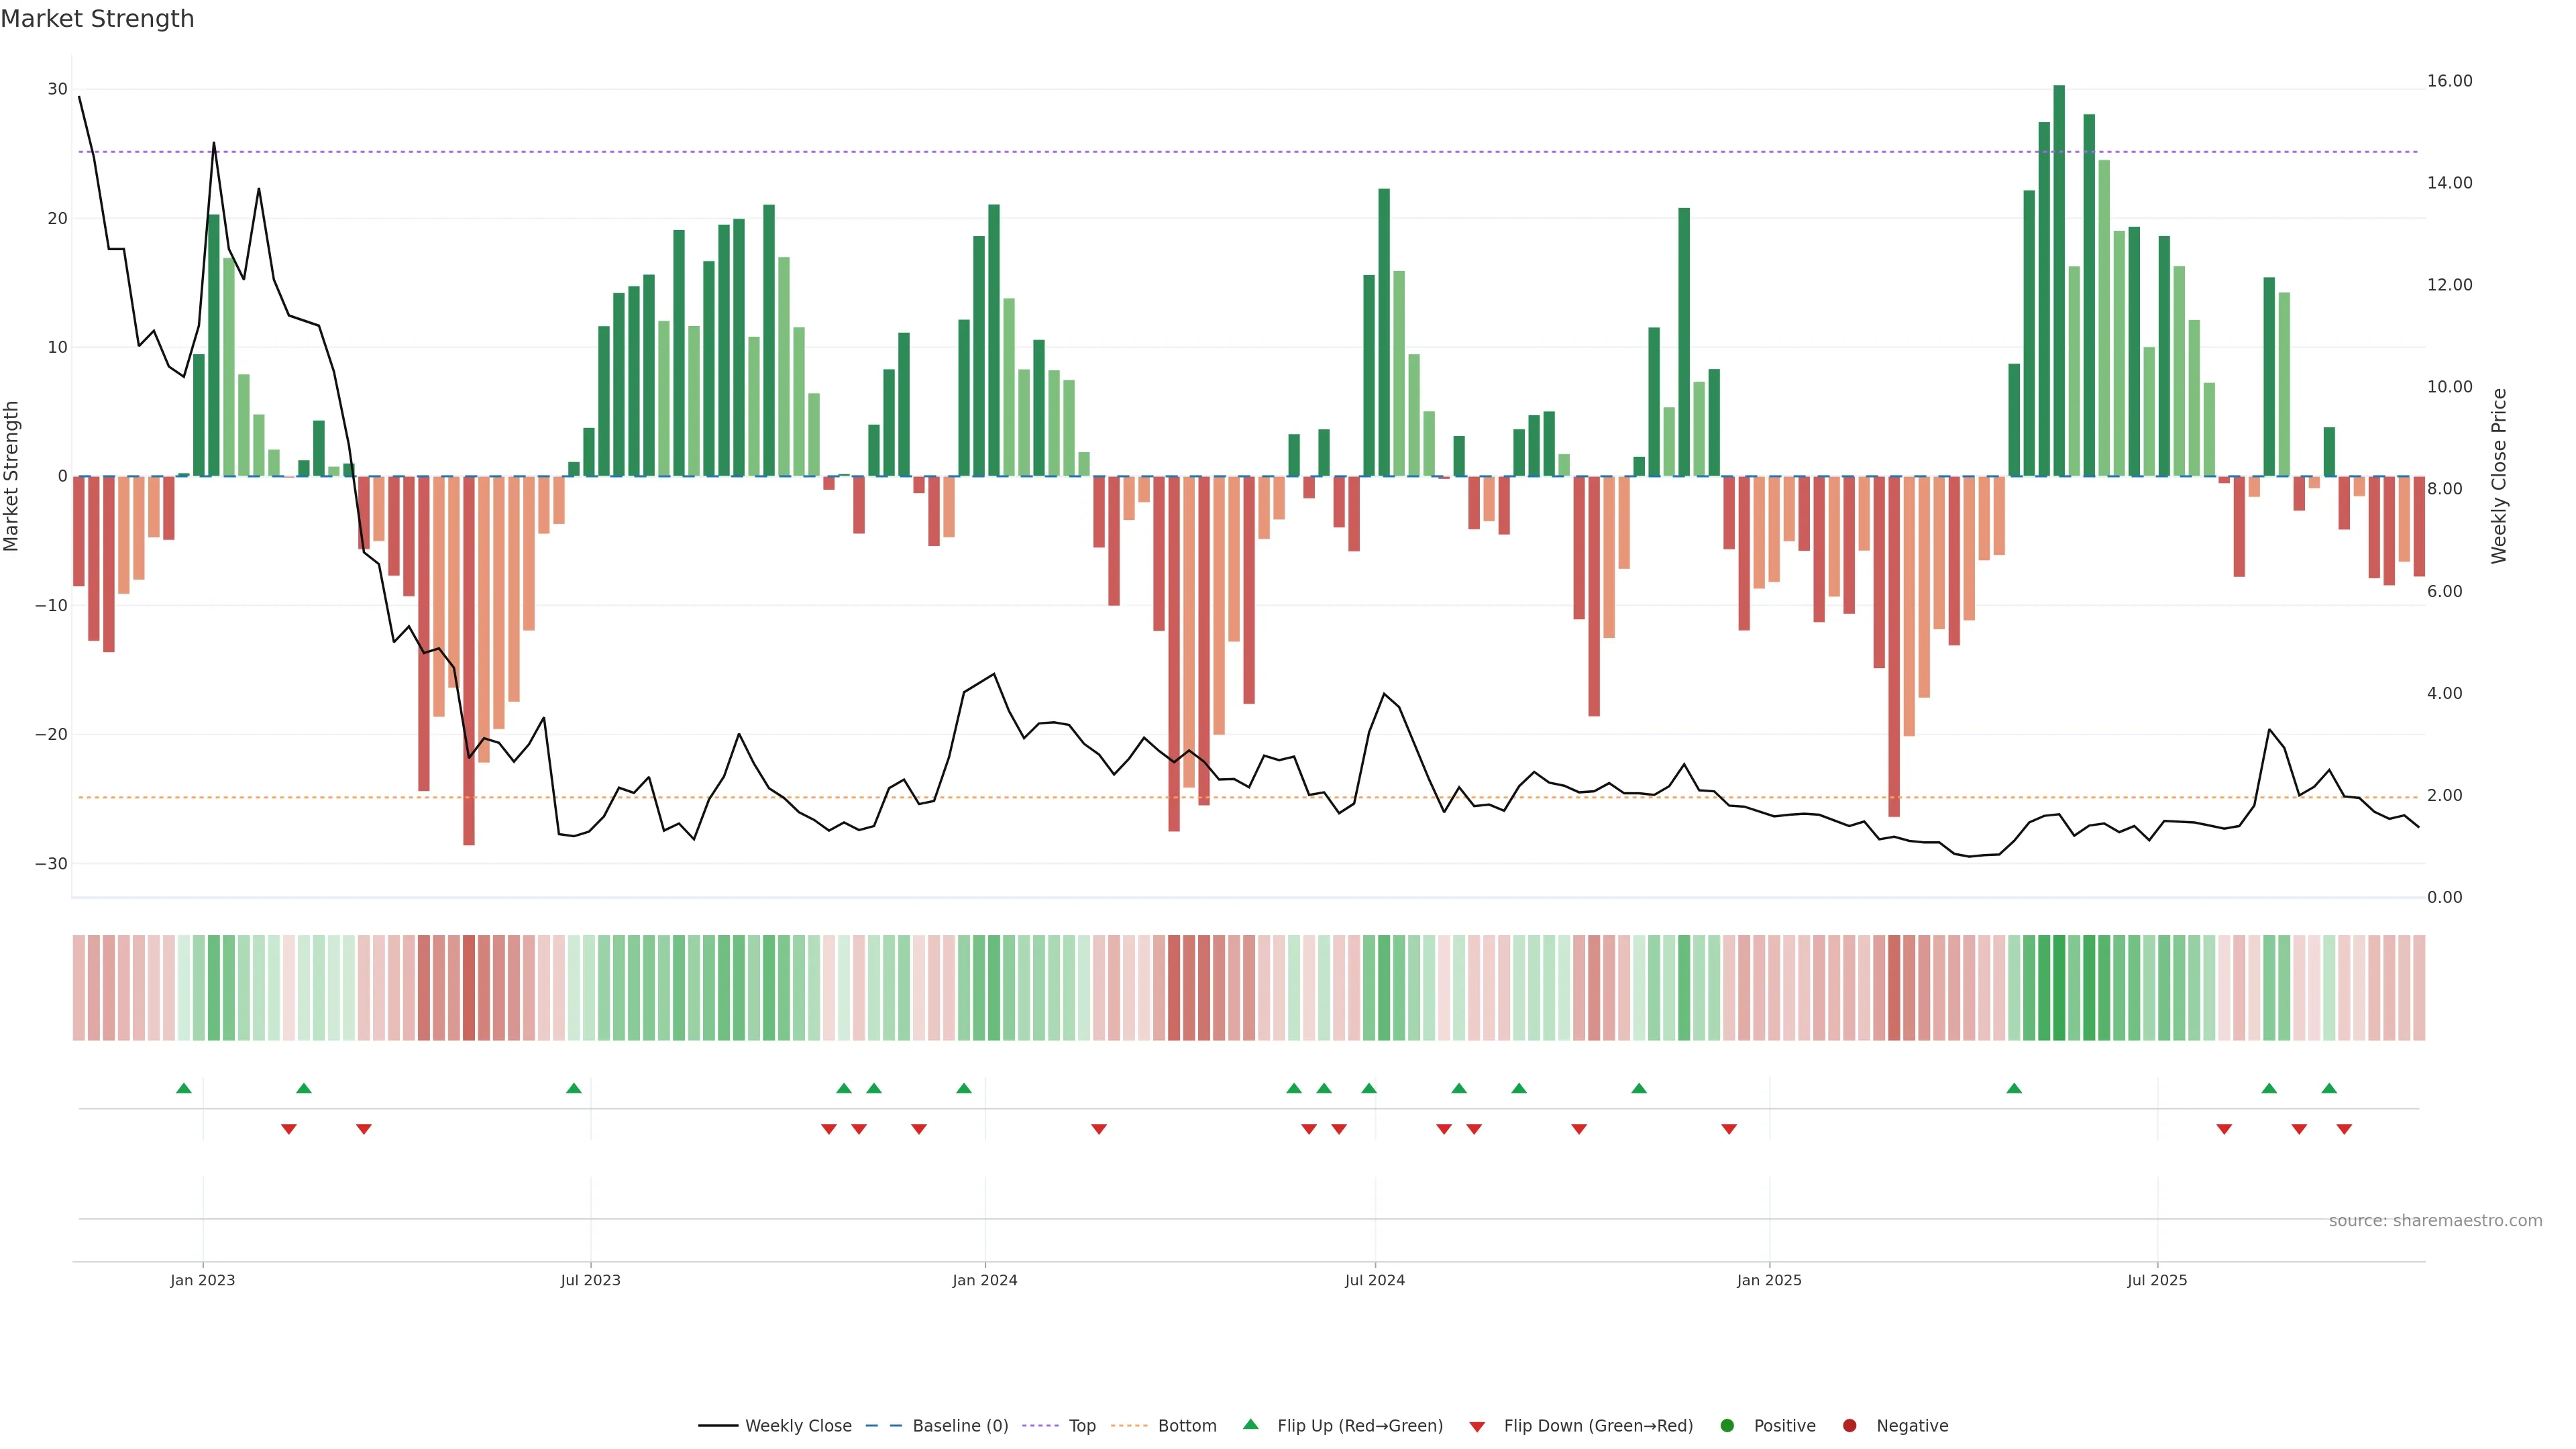2576x1449 pixels.
Task: Click the Flip Up green triangle legend icon
Action: coord(1250,1424)
